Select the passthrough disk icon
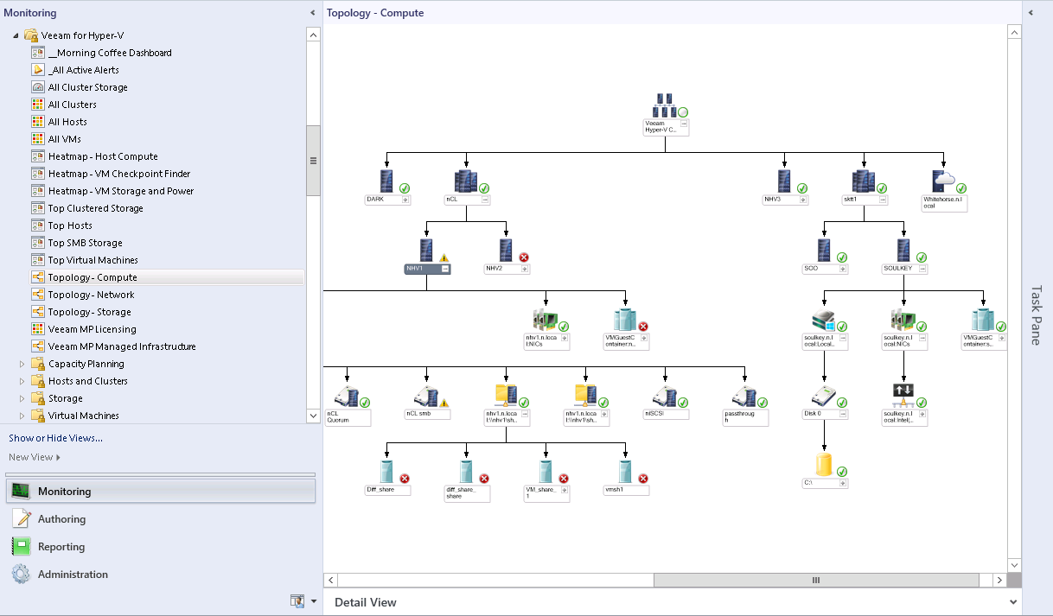 point(744,397)
